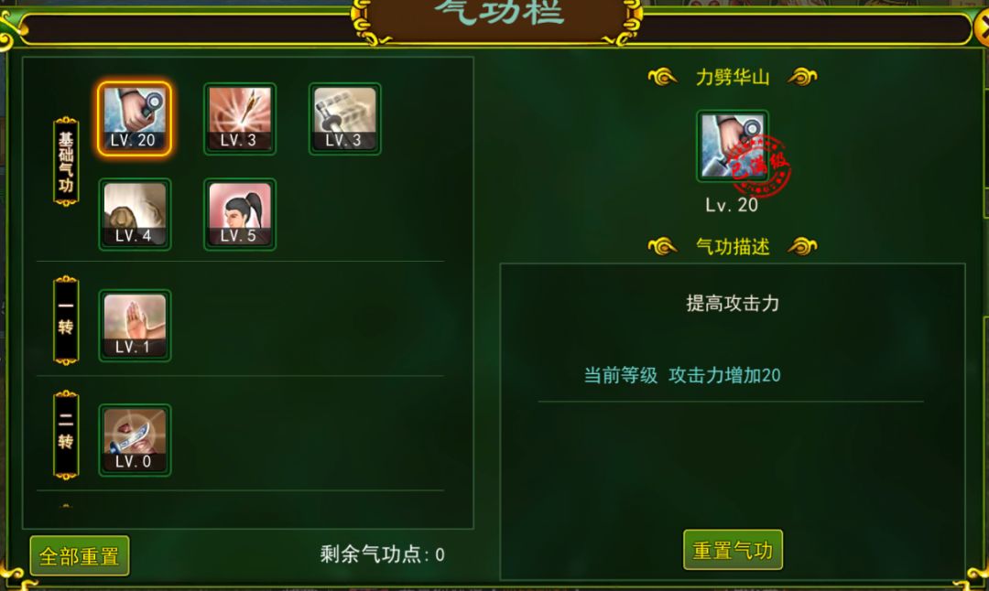Click the 当前等级 攻击力增加20 text
This screenshot has height=591, width=989.
pos(682,375)
